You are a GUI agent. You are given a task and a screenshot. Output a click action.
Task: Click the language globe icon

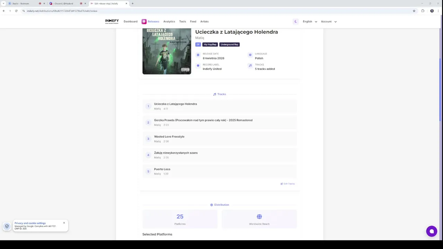(250, 55)
